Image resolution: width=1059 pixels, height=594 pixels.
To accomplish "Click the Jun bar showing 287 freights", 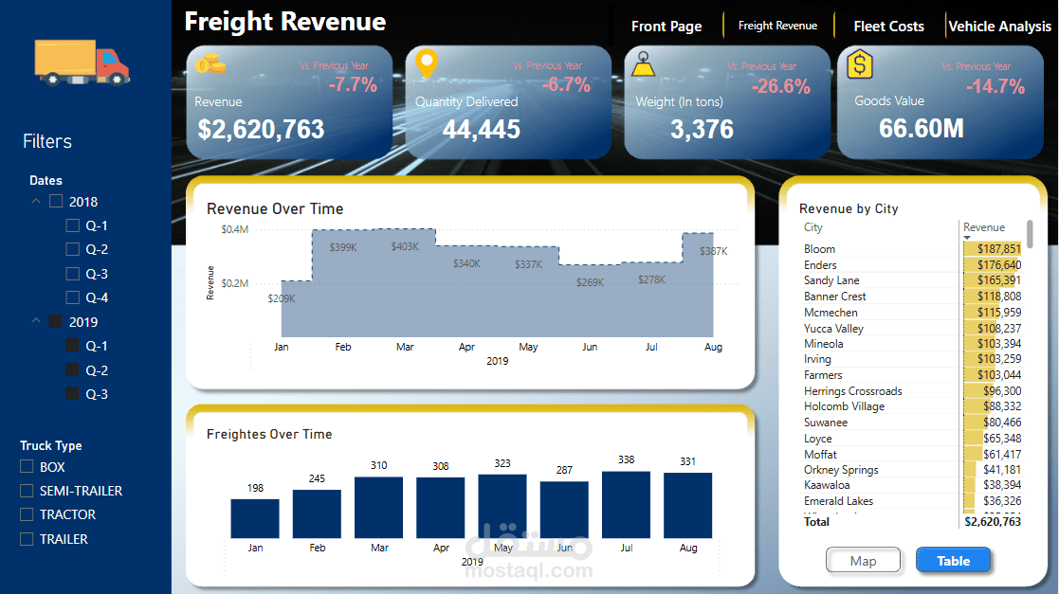I will pyautogui.click(x=565, y=510).
